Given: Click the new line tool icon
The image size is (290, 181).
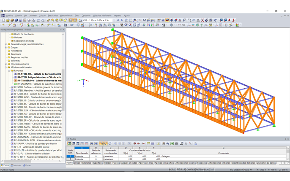Looking at the screenshot, I should [x=10, y=25].
